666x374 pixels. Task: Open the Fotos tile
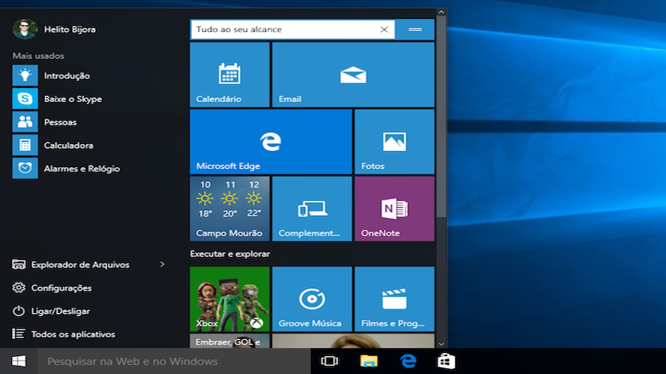[394, 141]
